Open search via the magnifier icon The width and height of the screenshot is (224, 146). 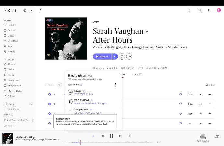(209, 10)
